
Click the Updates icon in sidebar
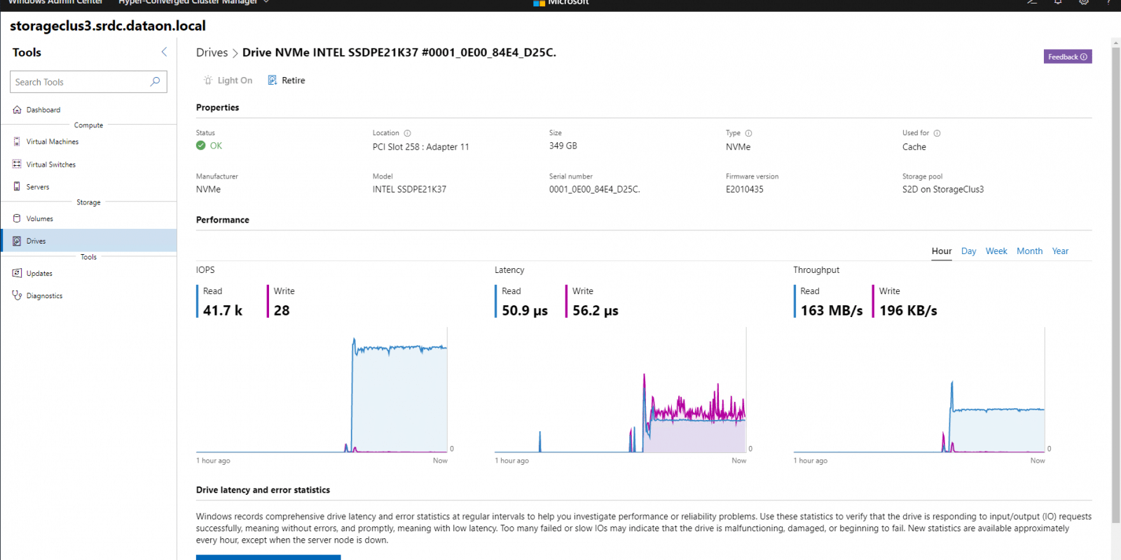(x=17, y=273)
